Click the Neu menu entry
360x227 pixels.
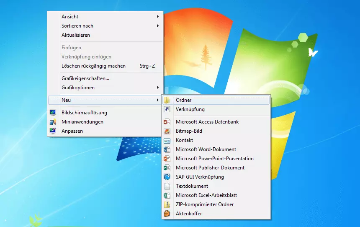click(x=105, y=100)
